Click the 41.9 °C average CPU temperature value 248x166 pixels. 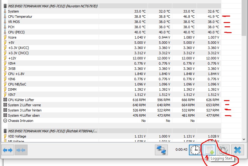213,17
